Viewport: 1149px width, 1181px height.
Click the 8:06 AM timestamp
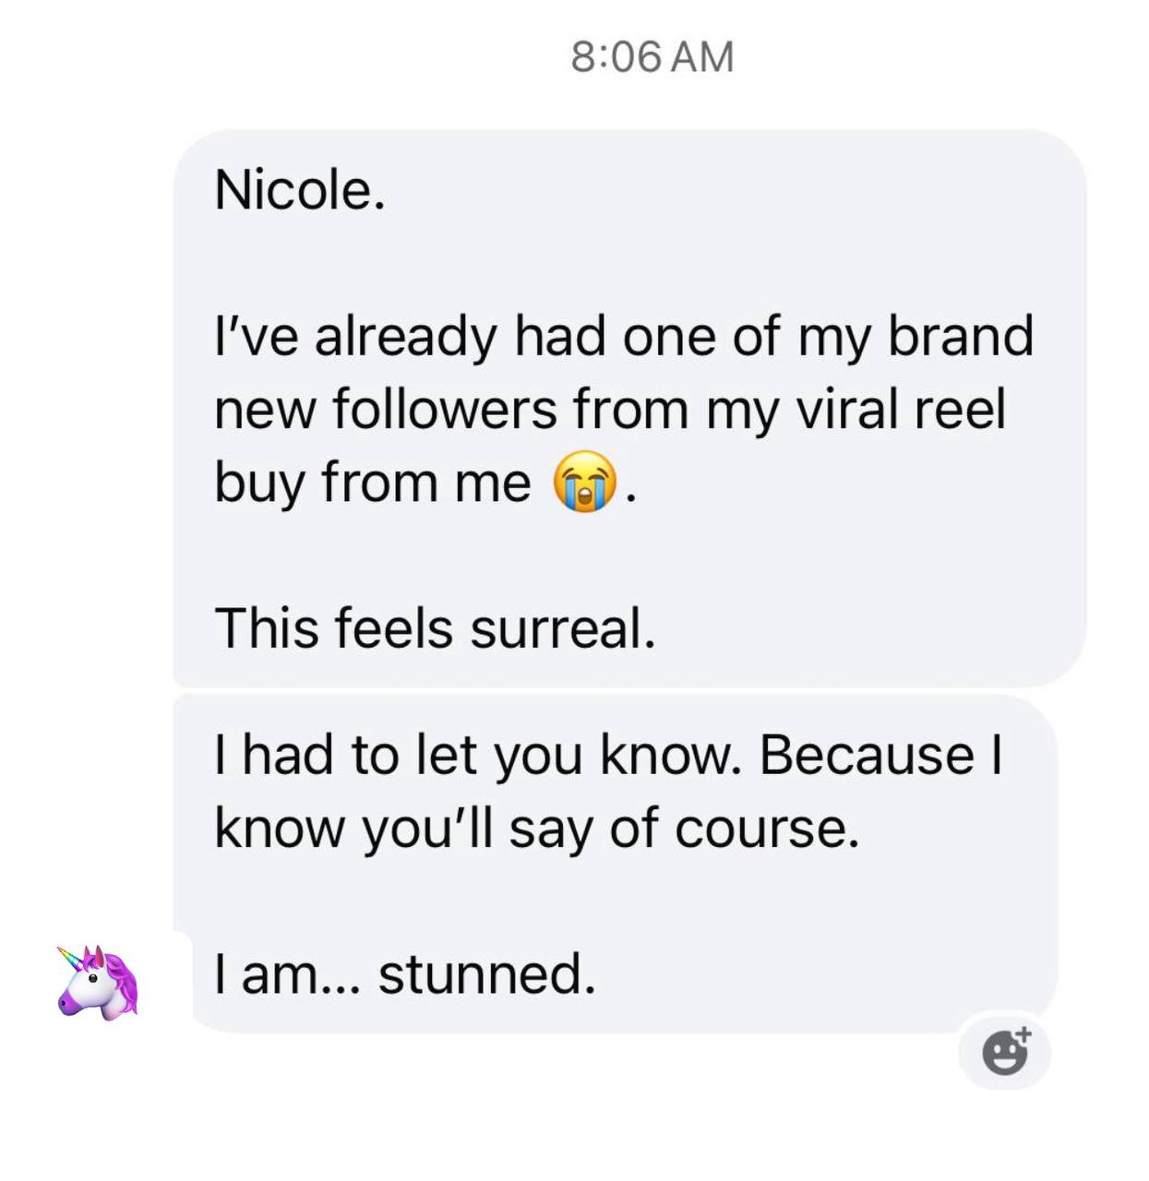coord(652,56)
